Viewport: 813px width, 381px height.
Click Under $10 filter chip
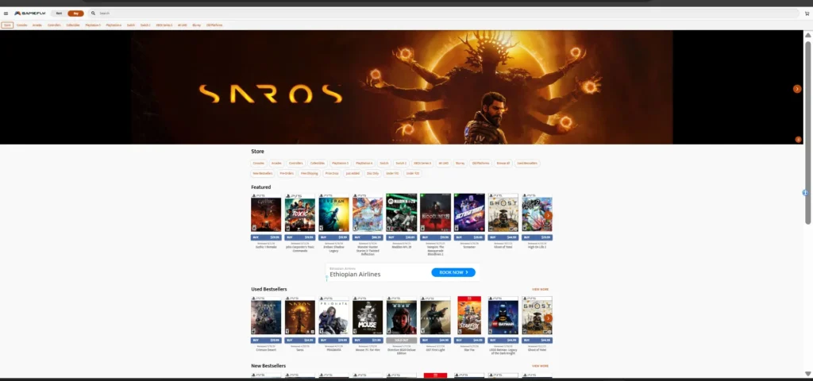tap(392, 174)
